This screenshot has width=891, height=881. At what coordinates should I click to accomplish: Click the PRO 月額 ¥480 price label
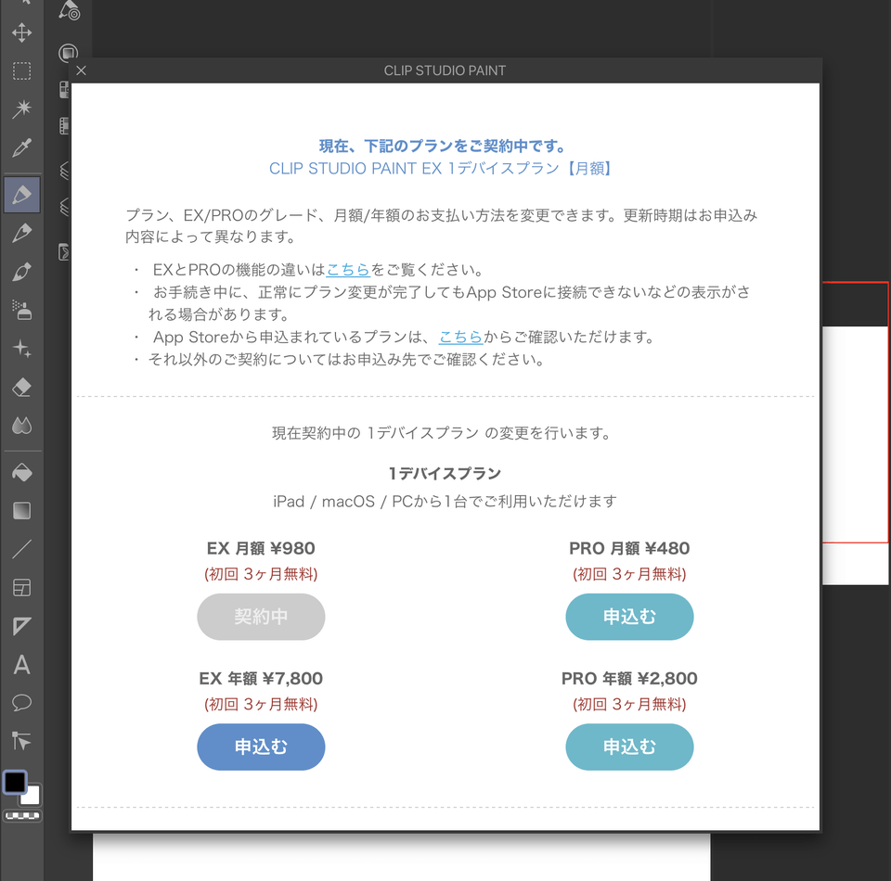tap(629, 548)
